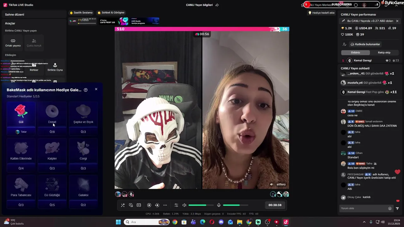This screenshot has height=227, width=404.
Task: Open the weather widget showing 11°C
Action: (14, 222)
